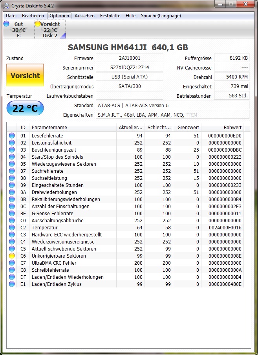Screen dimensions: 258x355
Task: Click status orb for Aktuell schwebende Sektoren
Action: [x=11, y=249]
